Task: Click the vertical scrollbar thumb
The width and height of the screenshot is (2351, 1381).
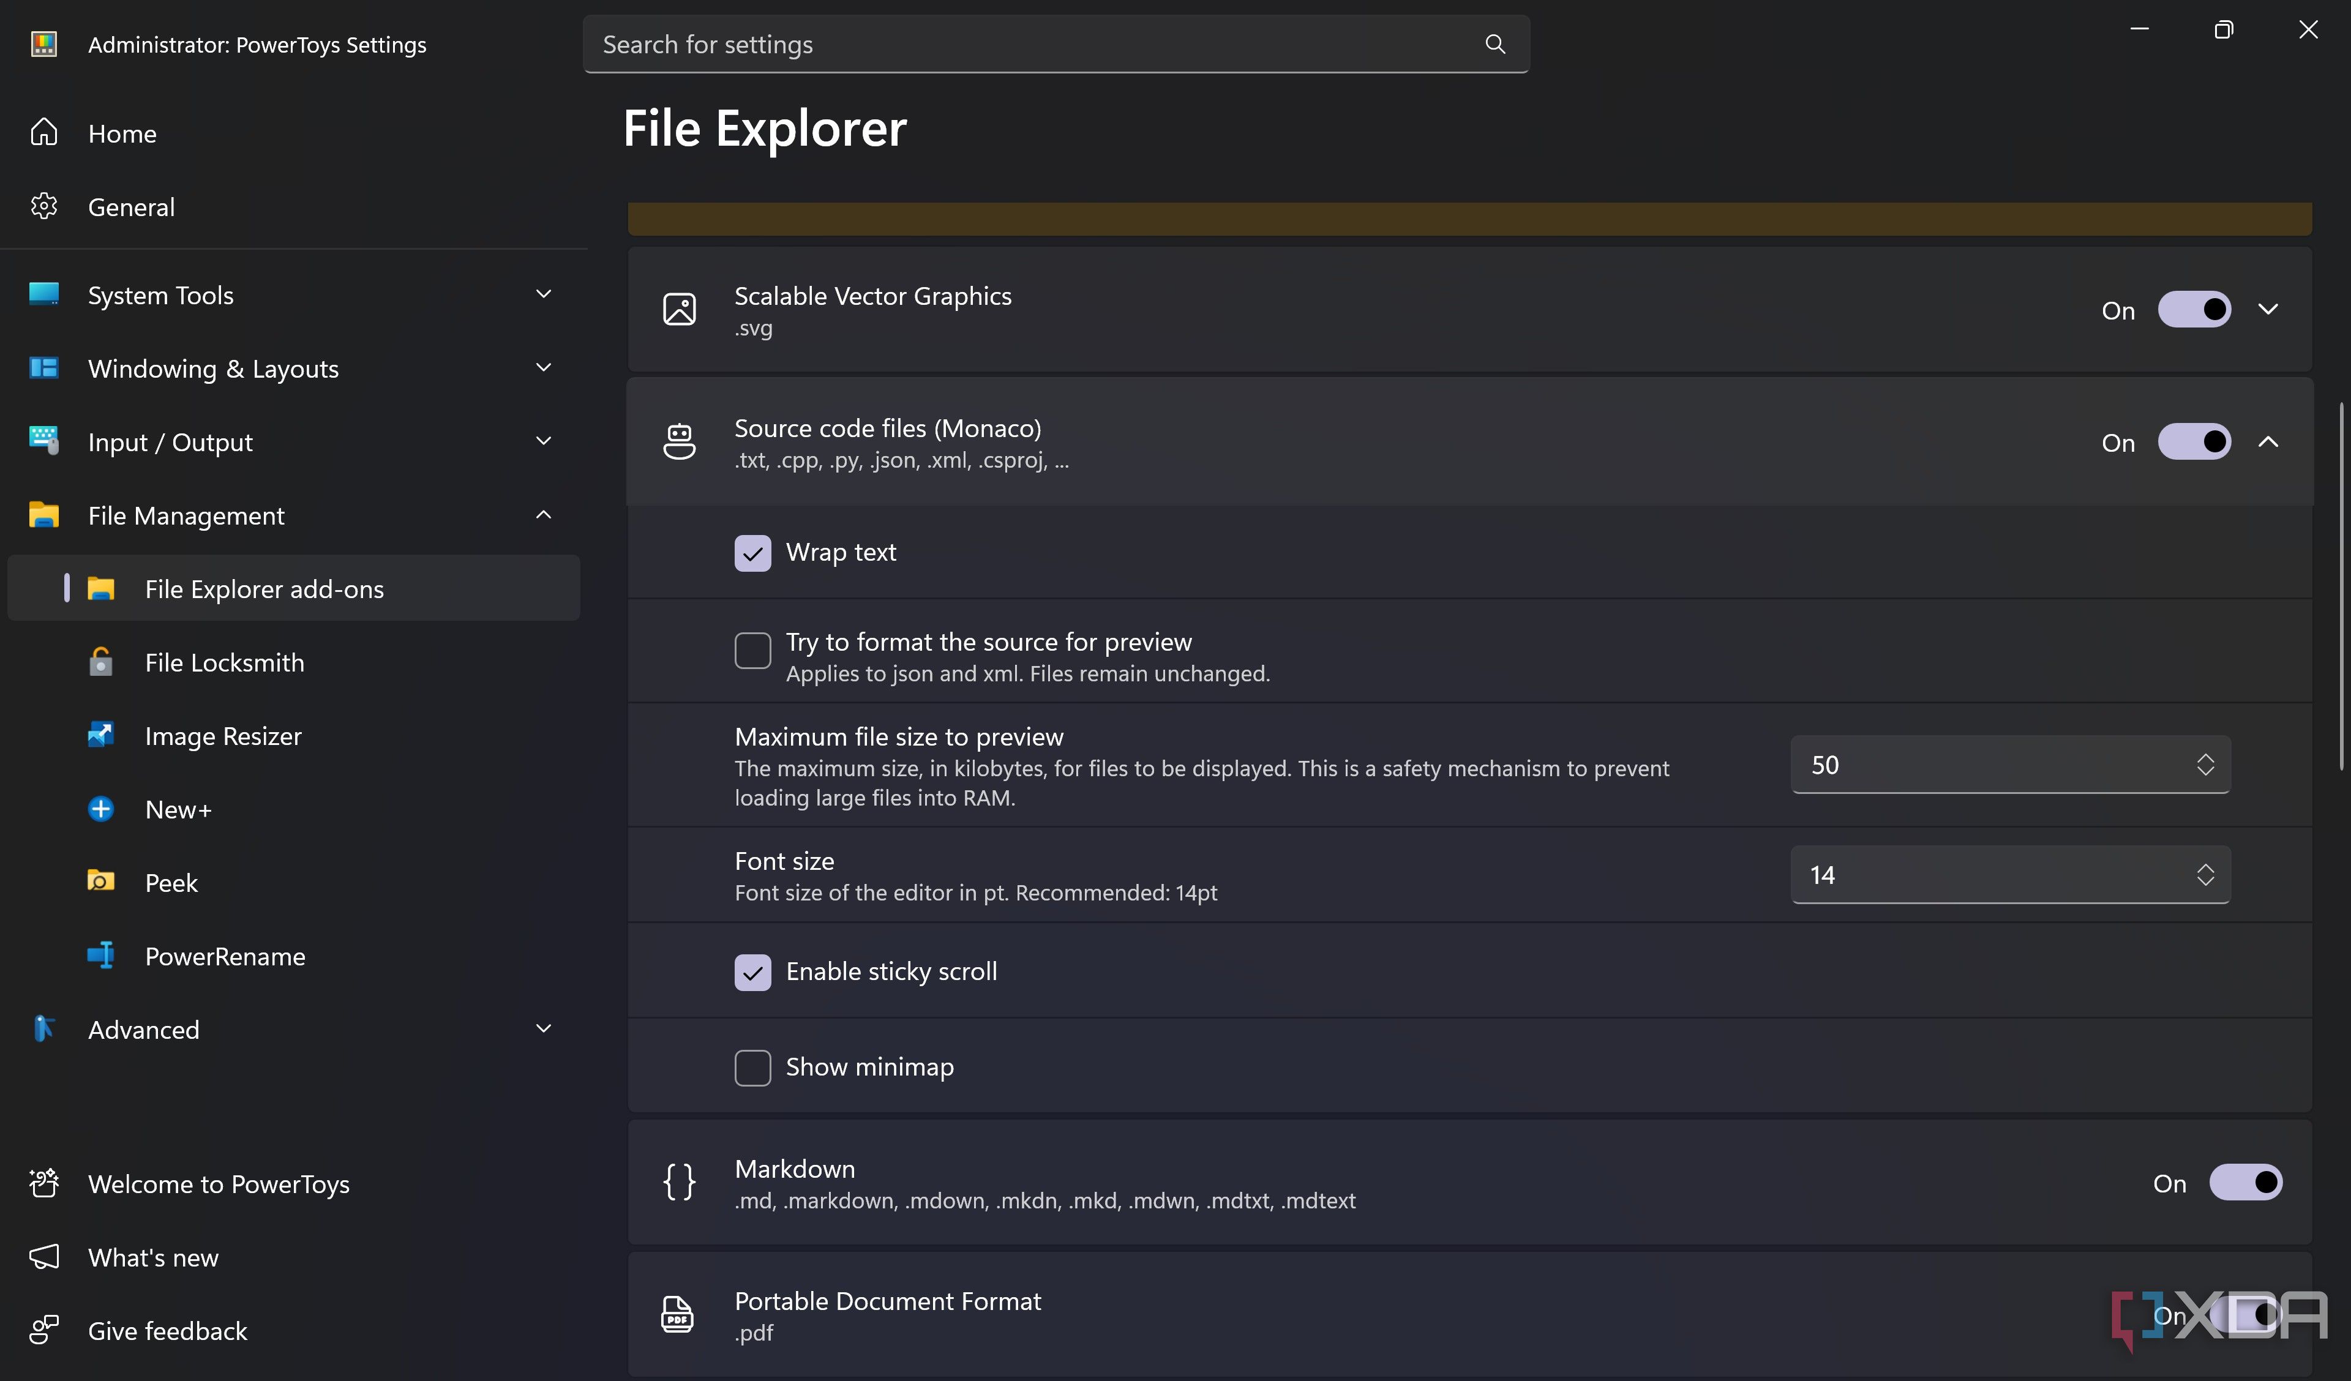Action: coord(2342,586)
